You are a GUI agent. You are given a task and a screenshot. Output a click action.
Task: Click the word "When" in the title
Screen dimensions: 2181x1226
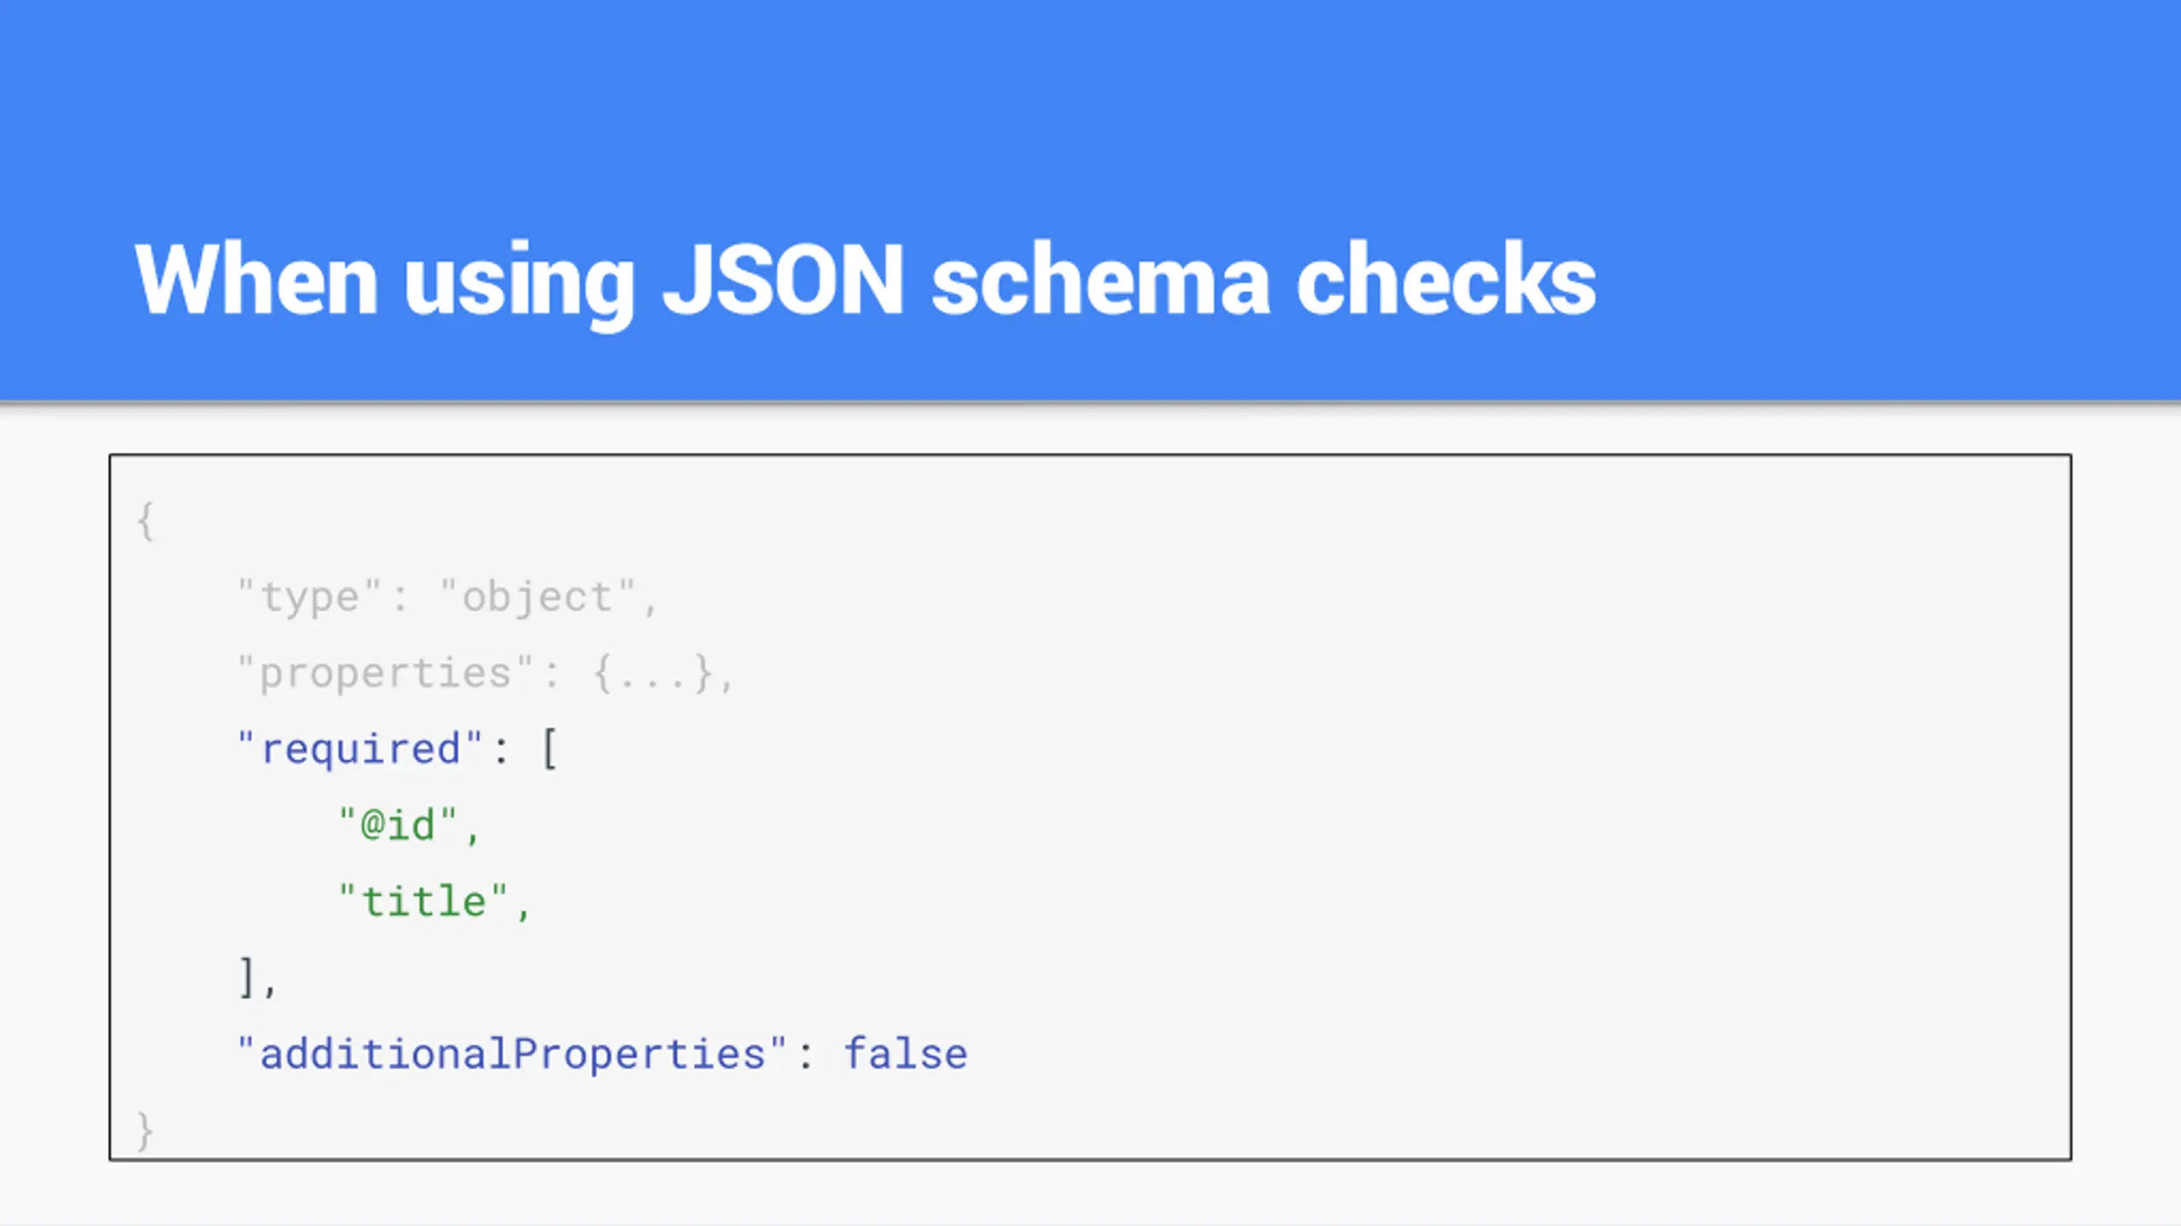tap(256, 279)
